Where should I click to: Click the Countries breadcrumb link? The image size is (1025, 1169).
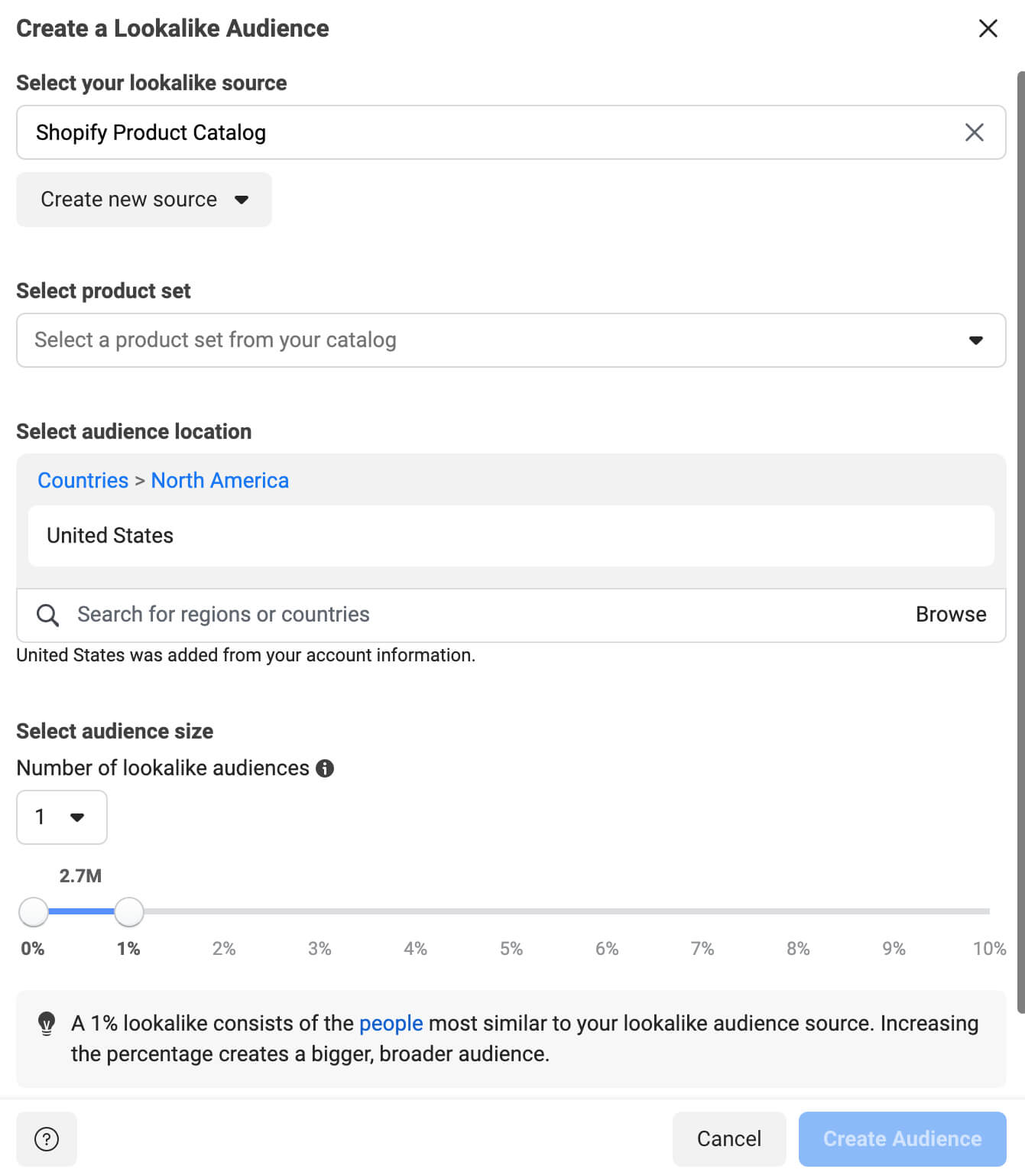coord(83,480)
